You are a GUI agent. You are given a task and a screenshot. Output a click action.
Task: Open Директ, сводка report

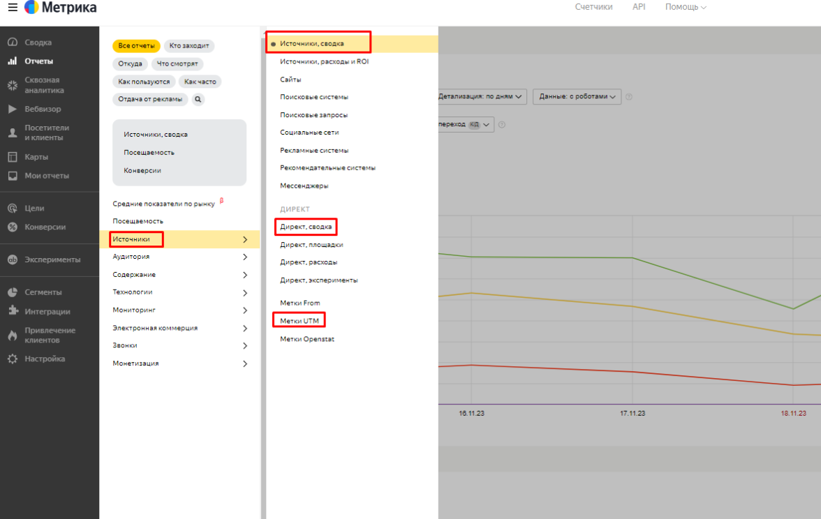coord(306,227)
